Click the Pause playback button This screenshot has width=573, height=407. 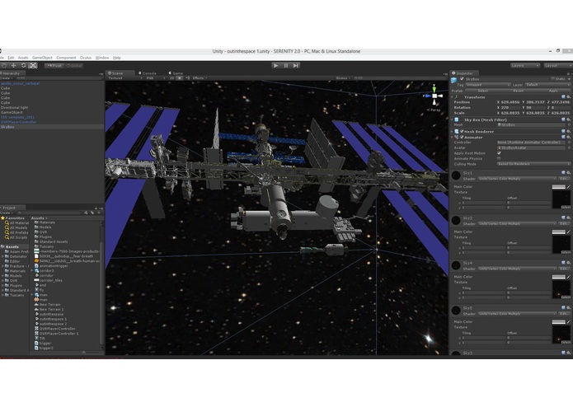click(x=286, y=66)
